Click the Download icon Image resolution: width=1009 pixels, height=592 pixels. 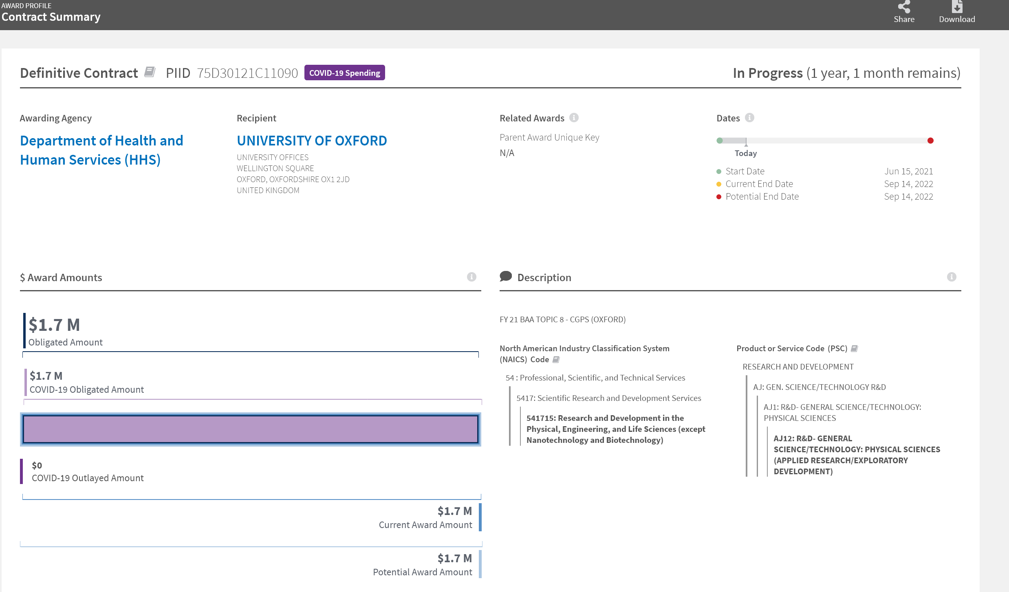(x=957, y=7)
